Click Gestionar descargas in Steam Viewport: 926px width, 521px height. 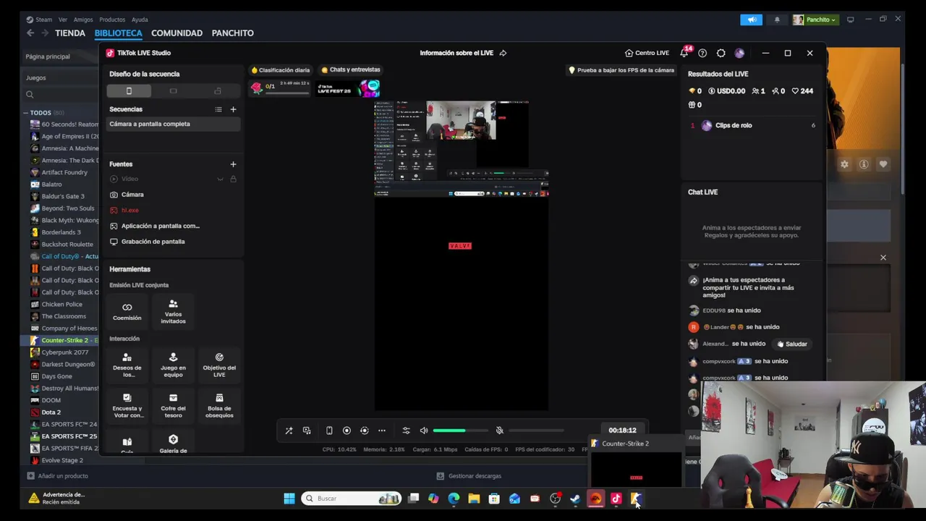(x=469, y=476)
